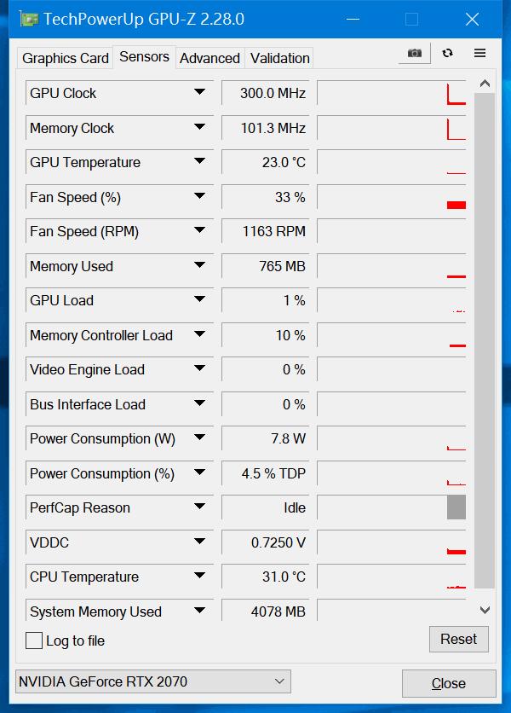Open the hamburger menu icon
Image resolution: width=511 pixels, height=713 pixels.
(480, 53)
